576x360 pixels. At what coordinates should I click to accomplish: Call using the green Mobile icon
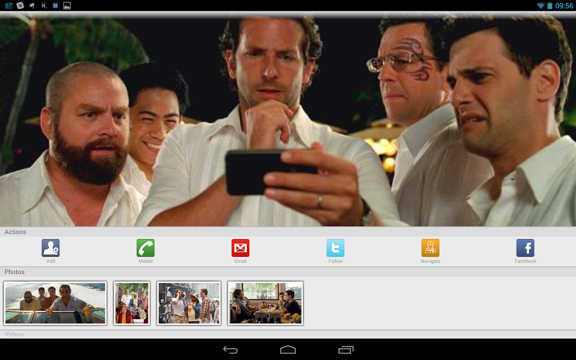[x=146, y=248]
